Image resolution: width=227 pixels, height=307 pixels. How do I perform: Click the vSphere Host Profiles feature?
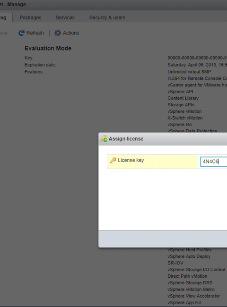pyautogui.click(x=190, y=250)
